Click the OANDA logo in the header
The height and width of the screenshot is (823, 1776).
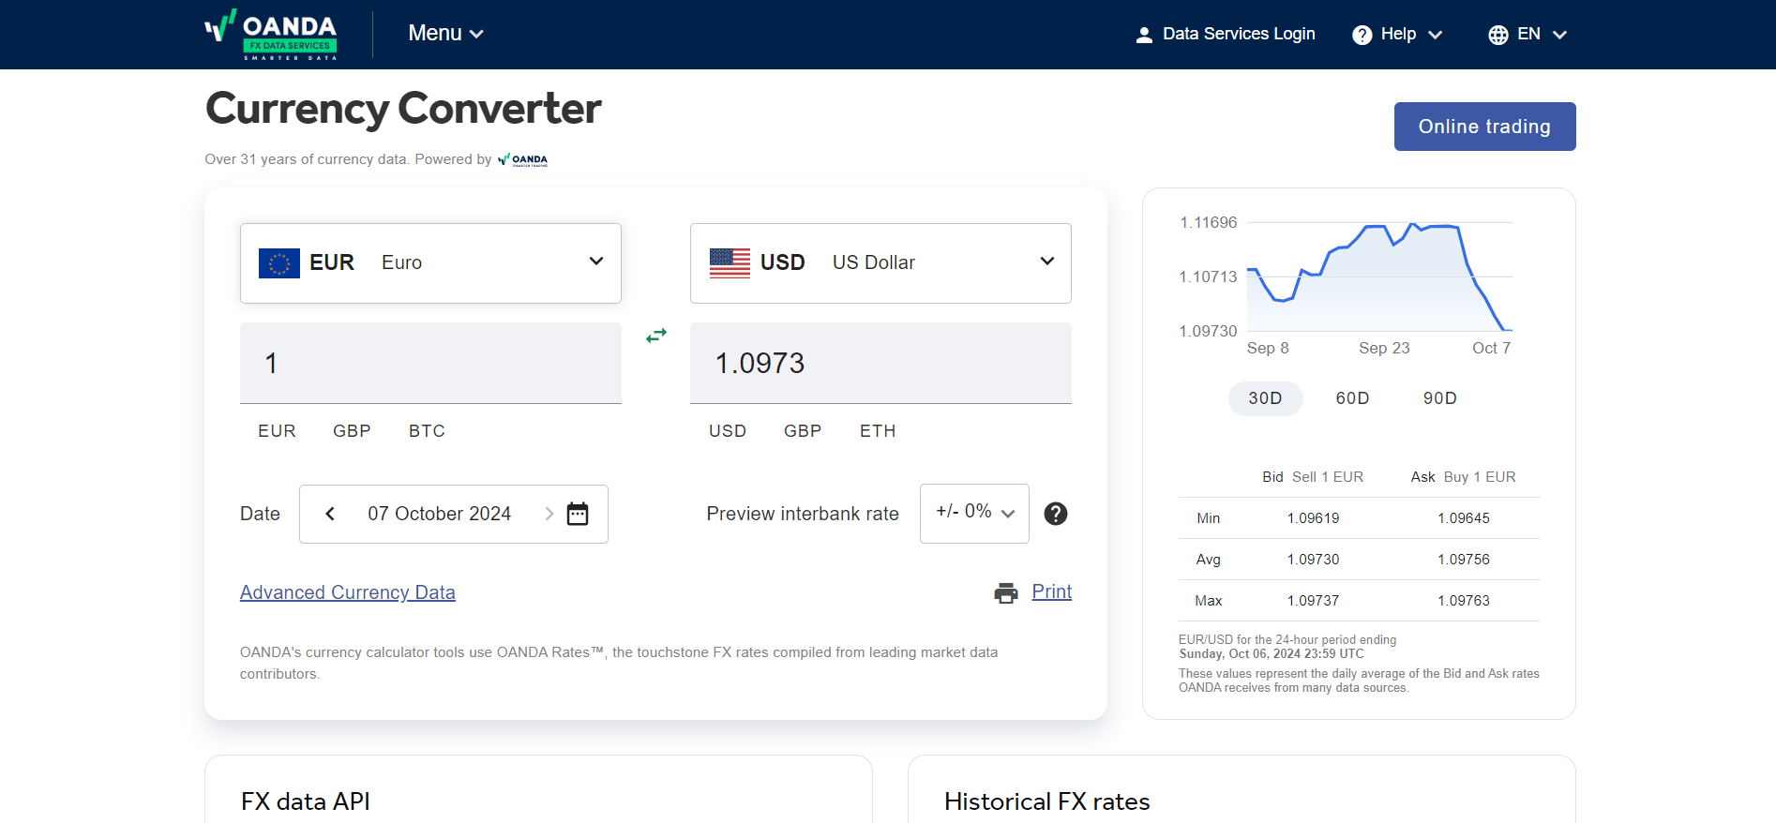(271, 35)
